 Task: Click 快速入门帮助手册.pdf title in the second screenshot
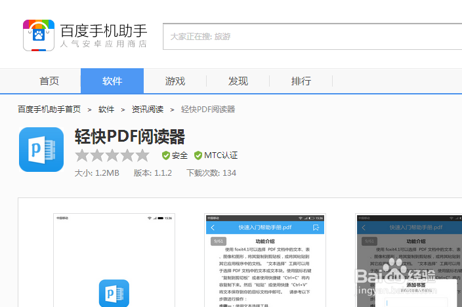coord(265,228)
